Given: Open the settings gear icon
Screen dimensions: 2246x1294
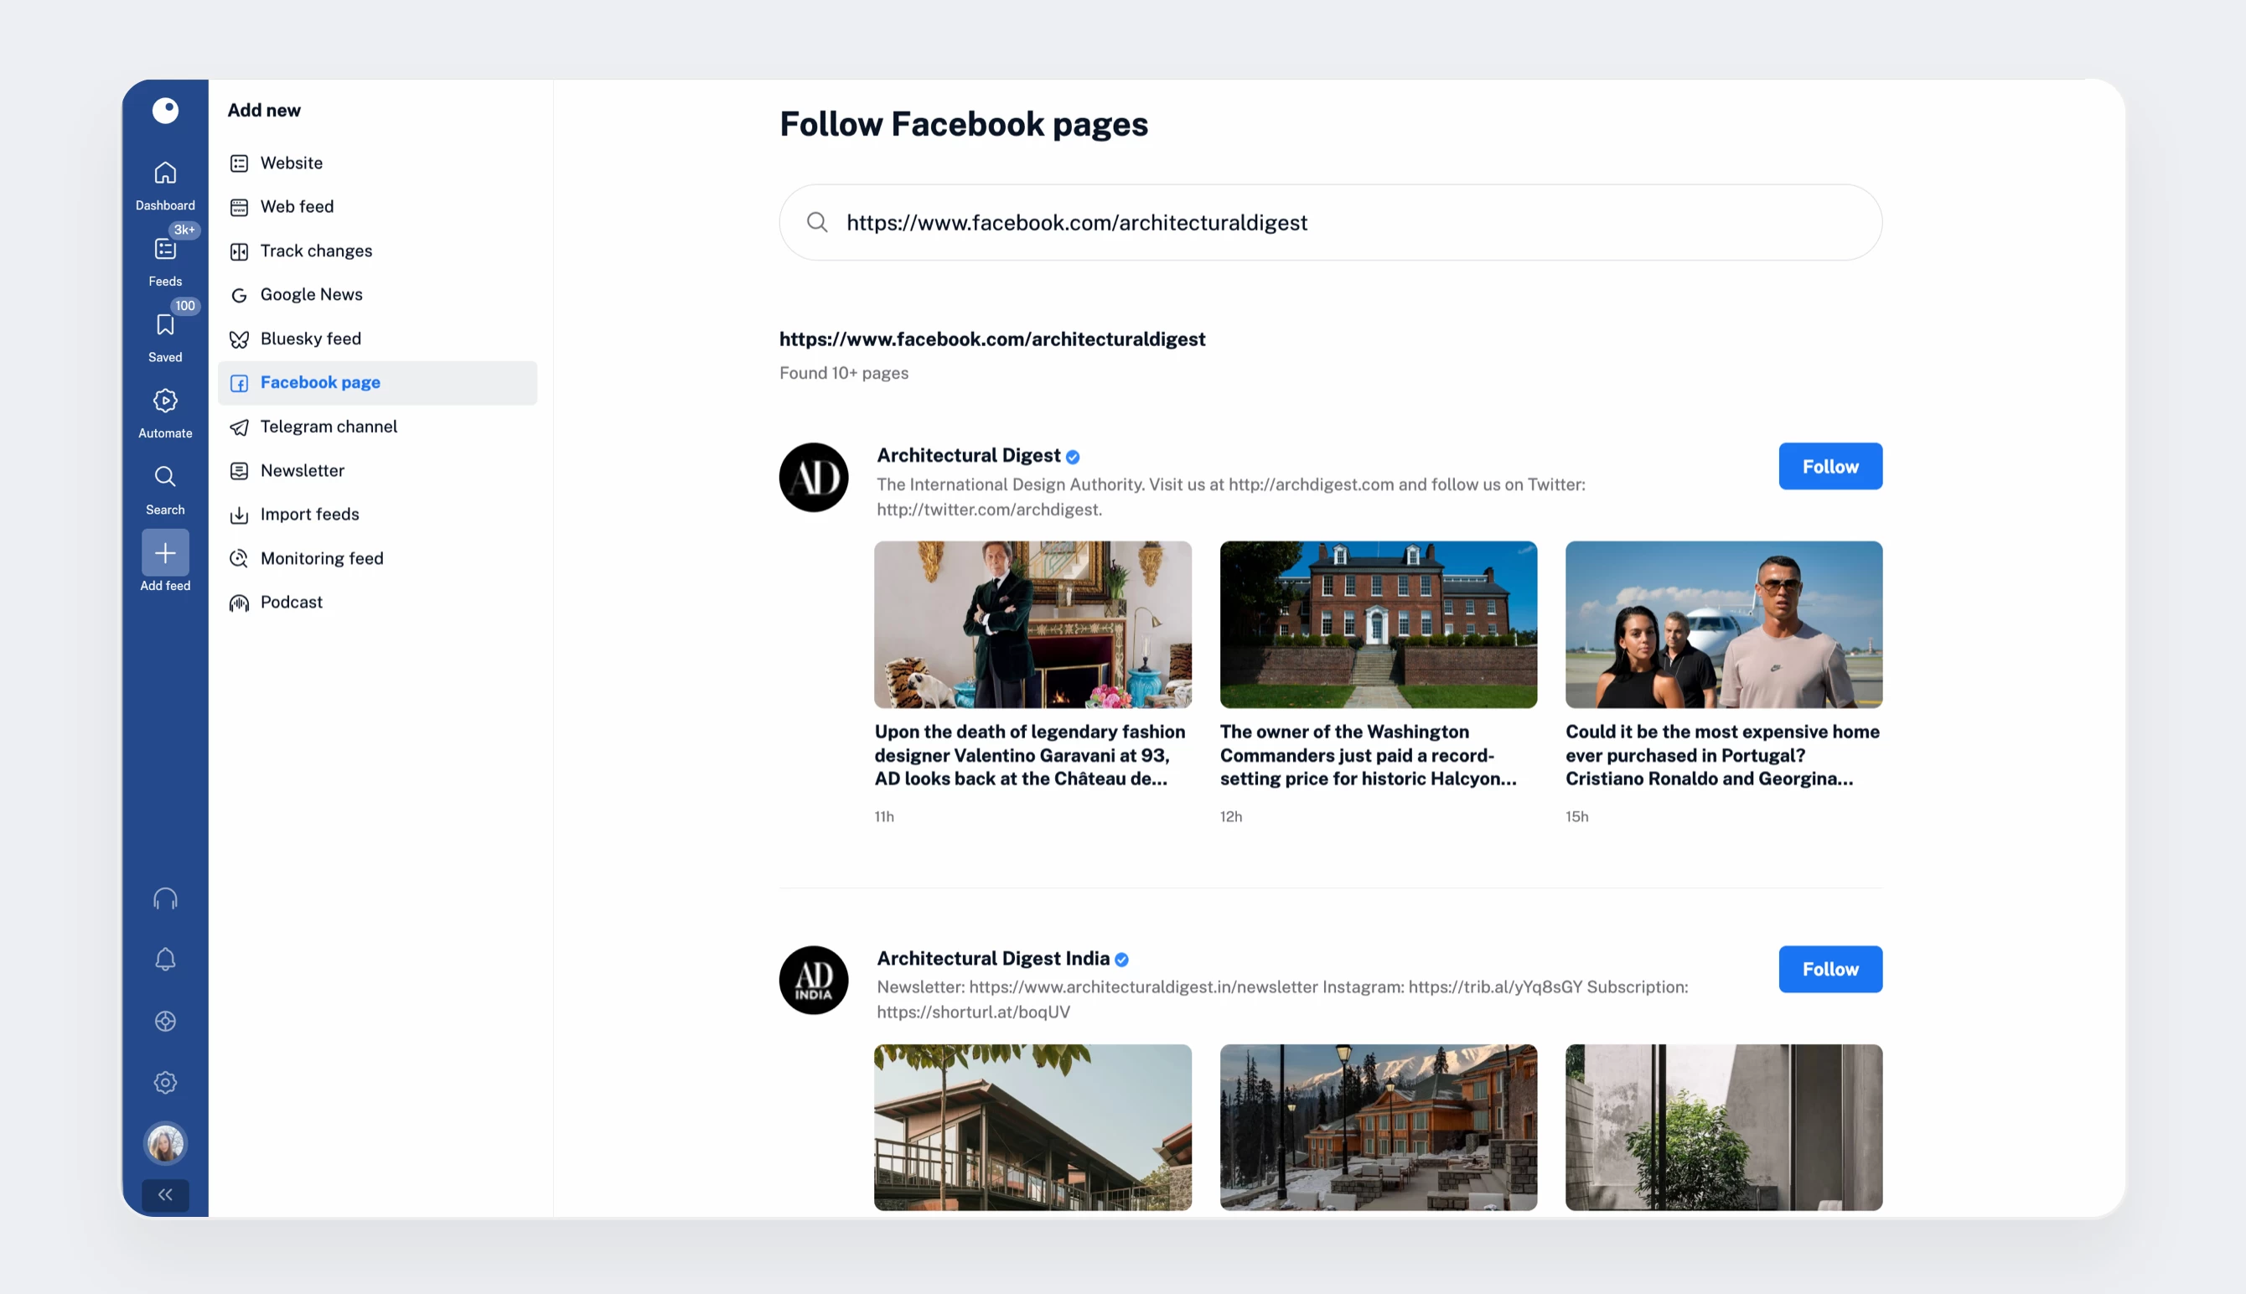Looking at the screenshot, I should tap(165, 1083).
